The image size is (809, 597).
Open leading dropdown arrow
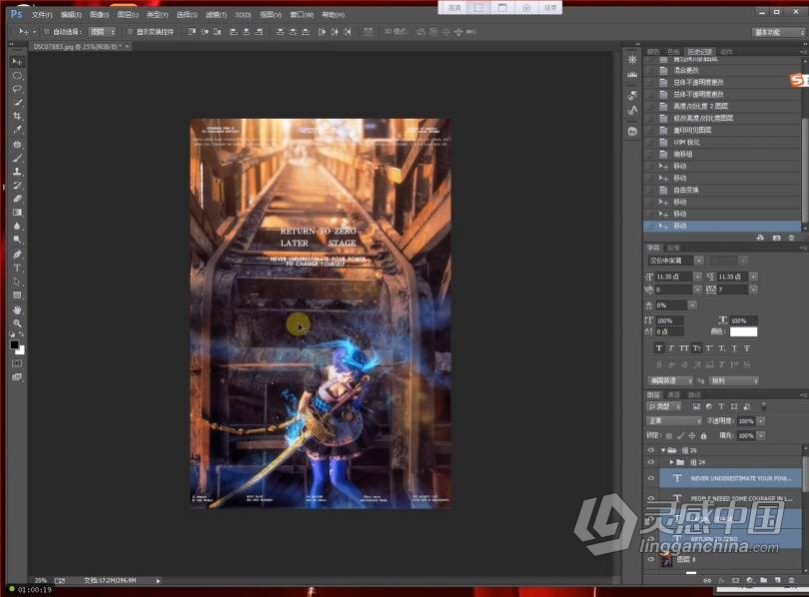tap(754, 277)
